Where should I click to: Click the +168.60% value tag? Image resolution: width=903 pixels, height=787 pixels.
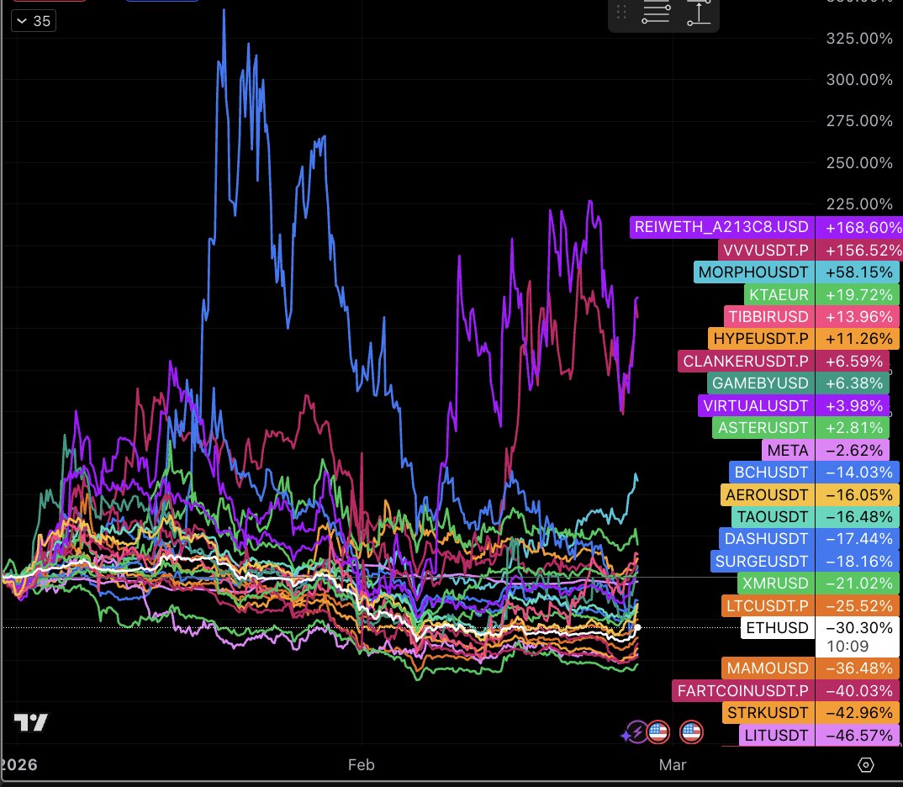coord(858,227)
